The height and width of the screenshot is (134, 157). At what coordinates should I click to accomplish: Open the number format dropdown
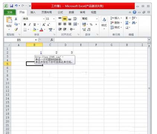pyautogui.click(x=97, y=19)
